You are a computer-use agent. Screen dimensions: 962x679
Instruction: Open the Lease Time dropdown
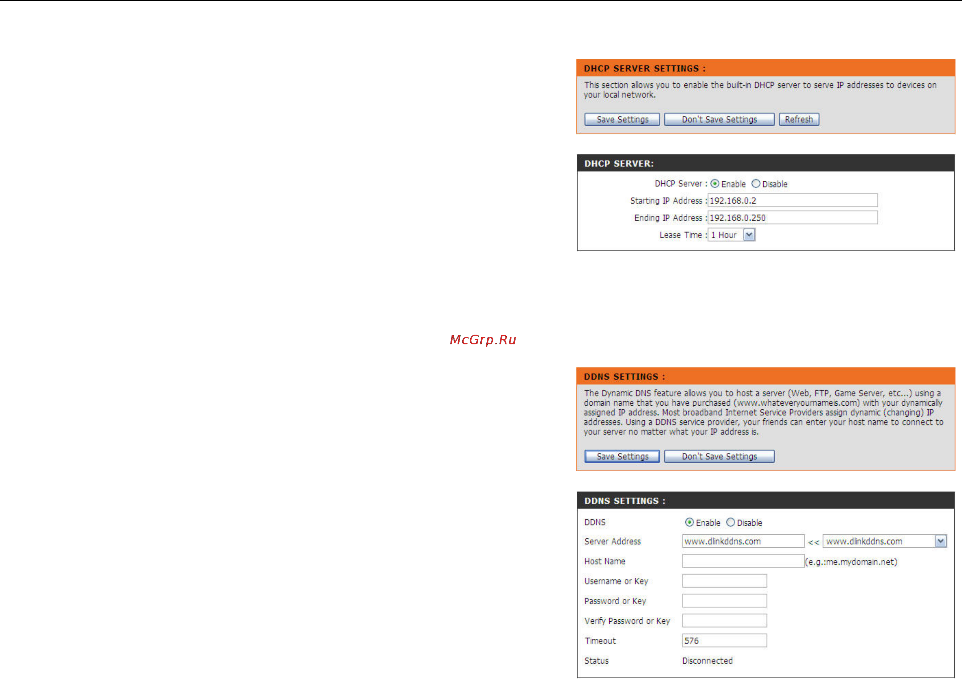click(731, 235)
